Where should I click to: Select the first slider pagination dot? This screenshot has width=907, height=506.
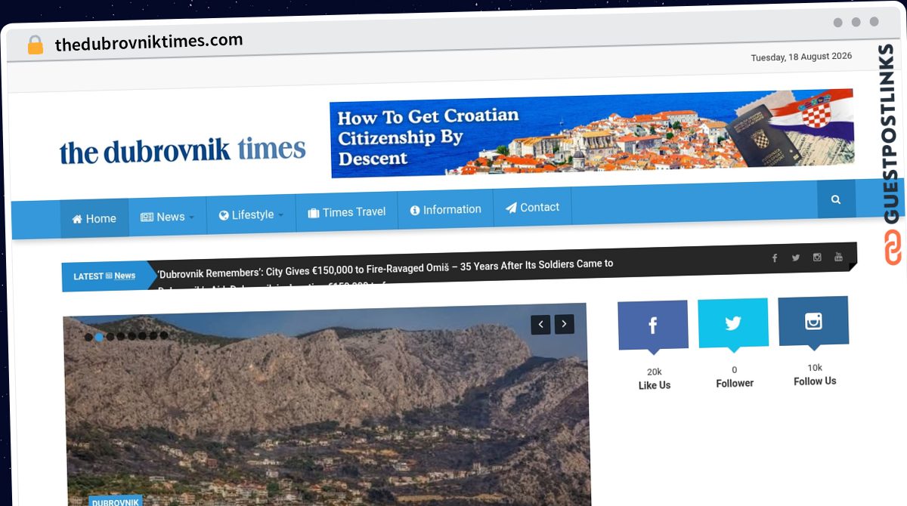[88, 338]
